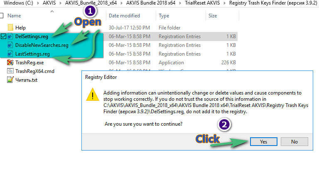Click Registration Entries type of LastSettings.reg

[x=179, y=54]
